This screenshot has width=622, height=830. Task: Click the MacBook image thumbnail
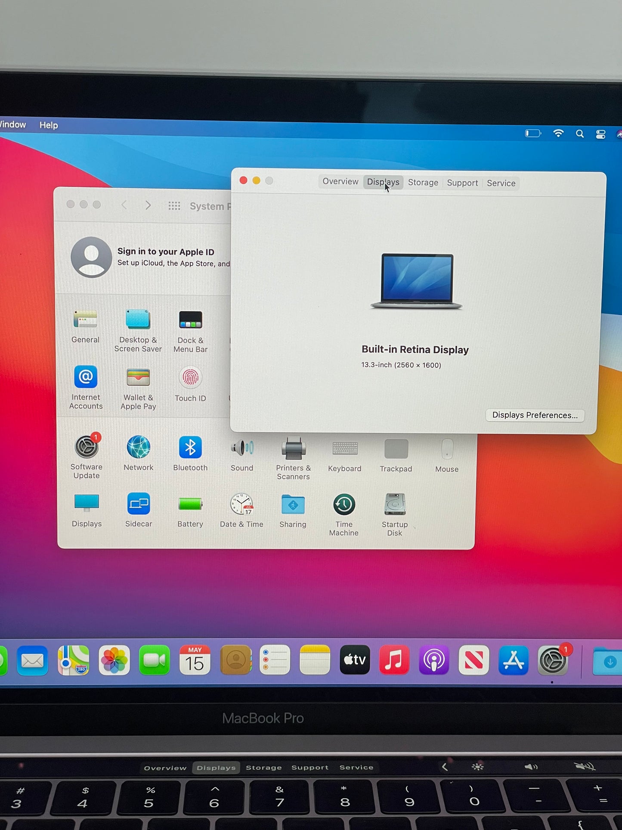417,281
